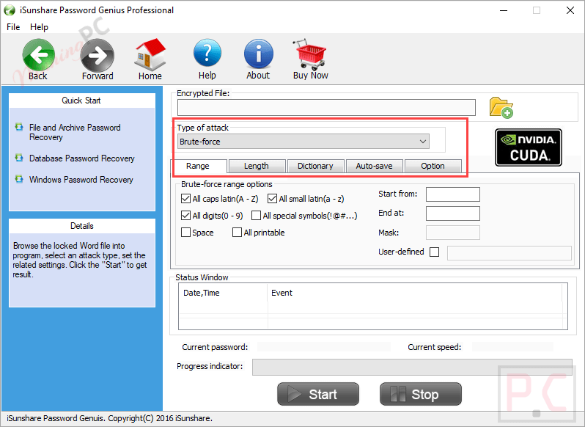Click icon beside File and Archive Password Recovery

tap(19, 127)
